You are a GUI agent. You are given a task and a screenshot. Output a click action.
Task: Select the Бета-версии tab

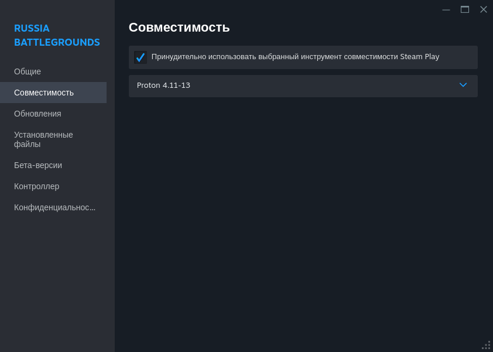38,165
